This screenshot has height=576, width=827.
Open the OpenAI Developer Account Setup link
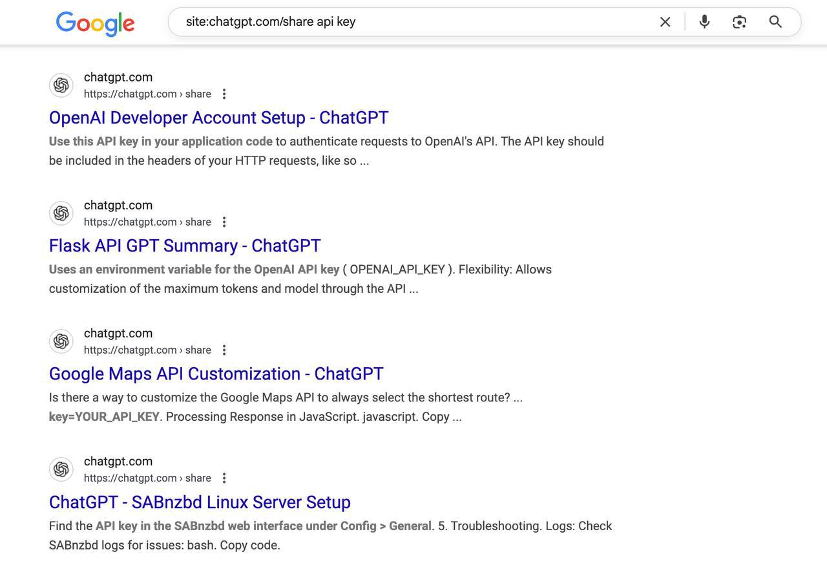point(218,118)
